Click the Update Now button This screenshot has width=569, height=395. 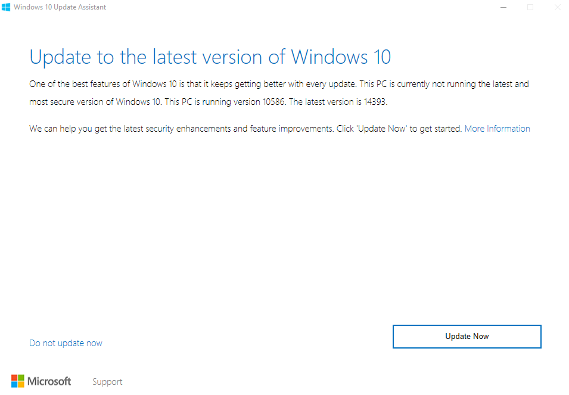click(x=467, y=337)
